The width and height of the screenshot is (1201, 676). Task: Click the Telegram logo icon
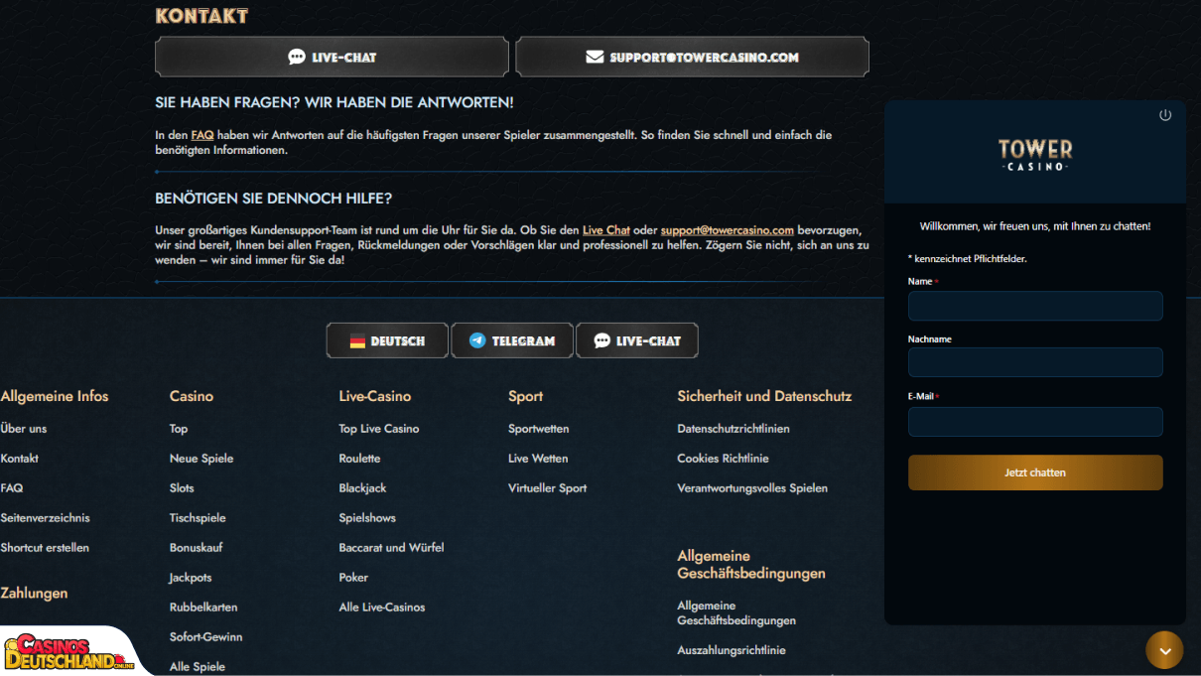pos(478,340)
